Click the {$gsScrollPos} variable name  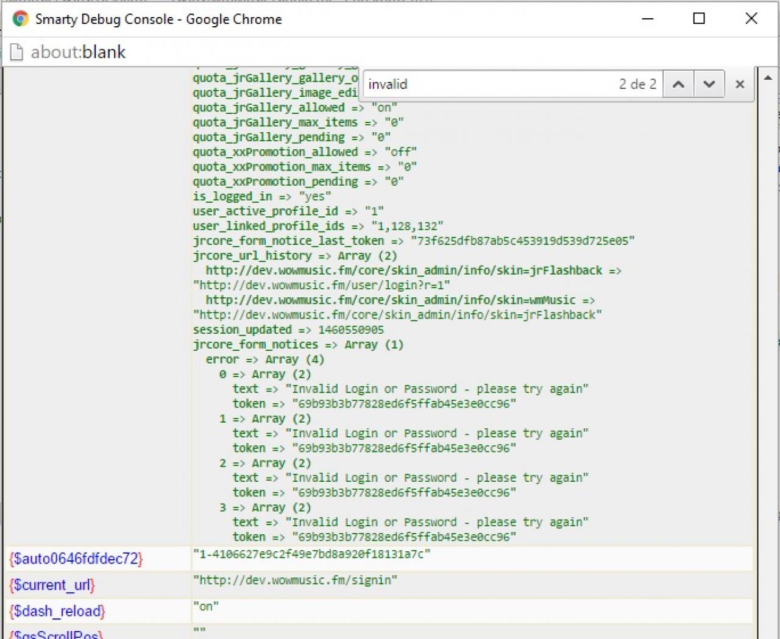pos(55,634)
